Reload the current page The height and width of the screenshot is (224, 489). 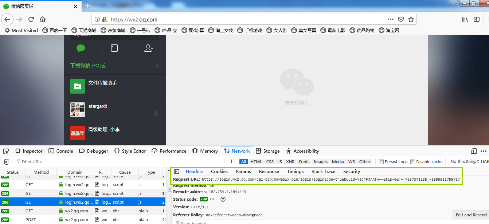point(31,19)
